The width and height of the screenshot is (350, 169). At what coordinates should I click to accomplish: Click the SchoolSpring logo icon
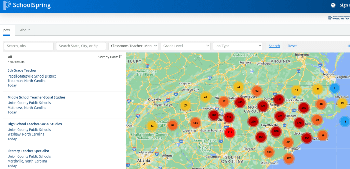pos(6,5)
